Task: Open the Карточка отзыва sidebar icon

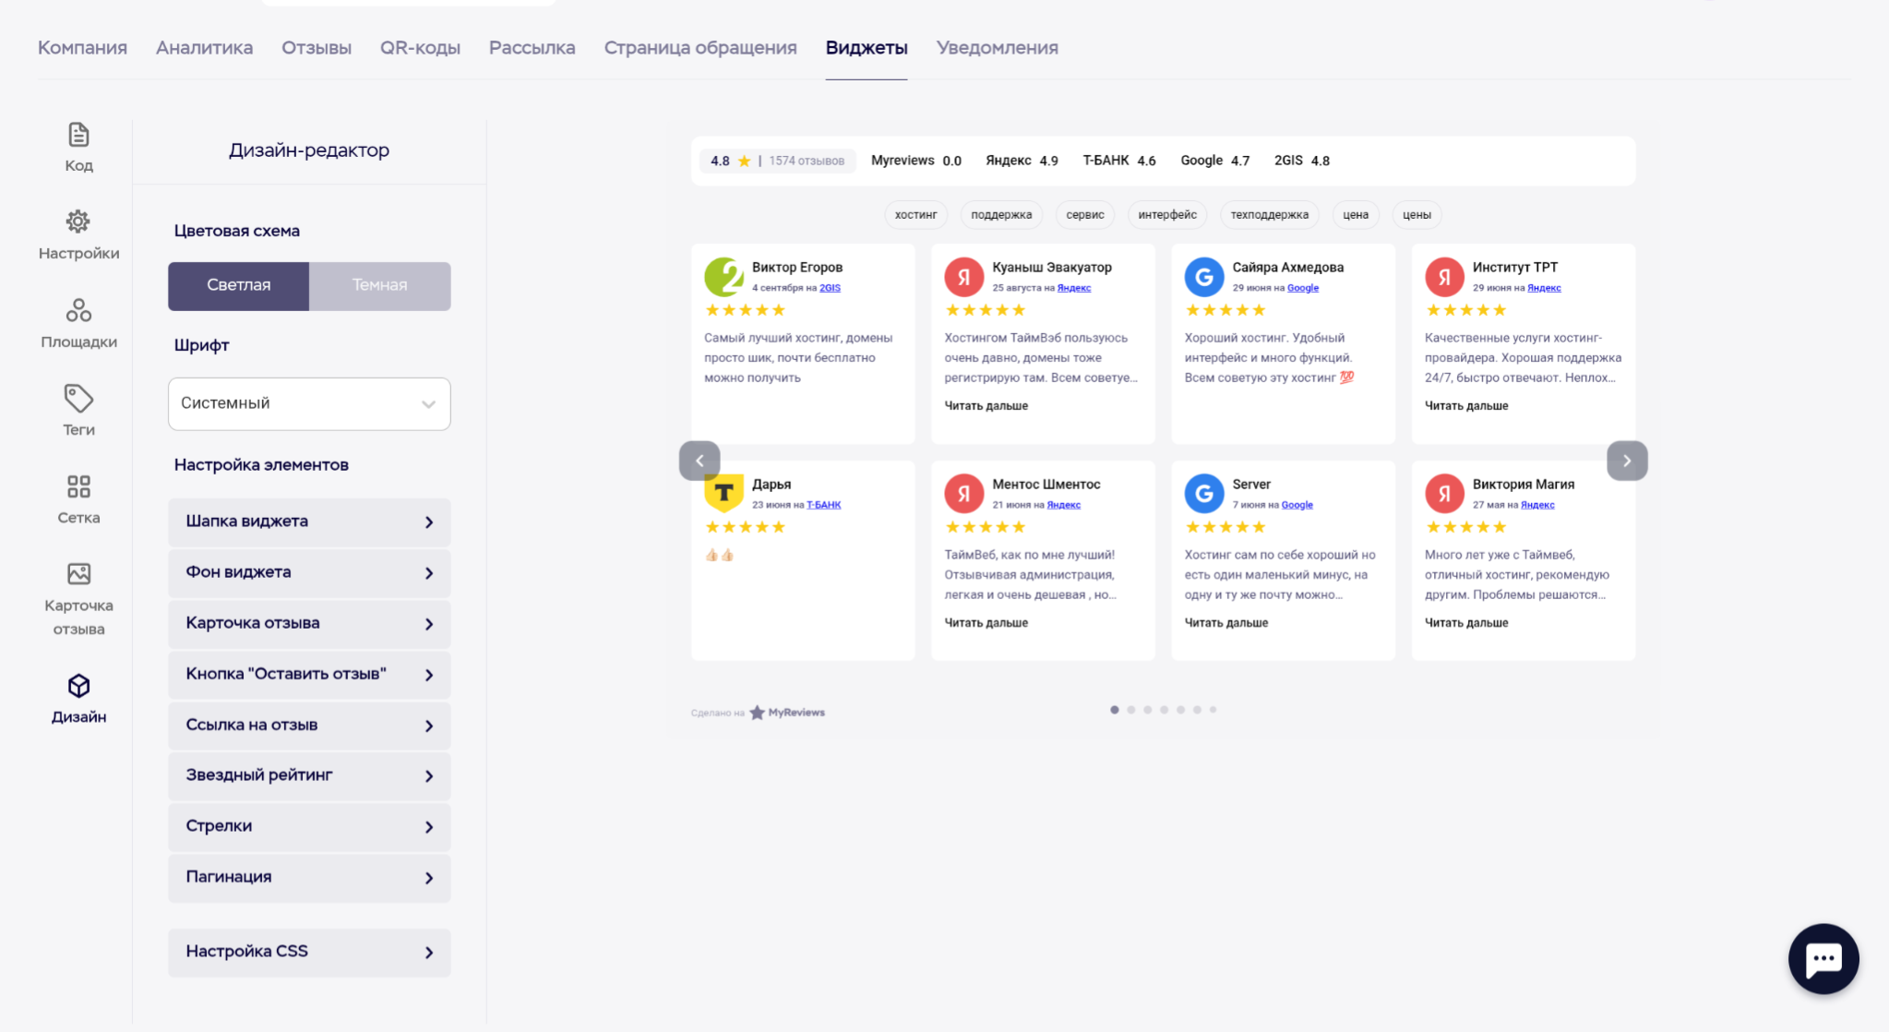Action: tap(78, 574)
